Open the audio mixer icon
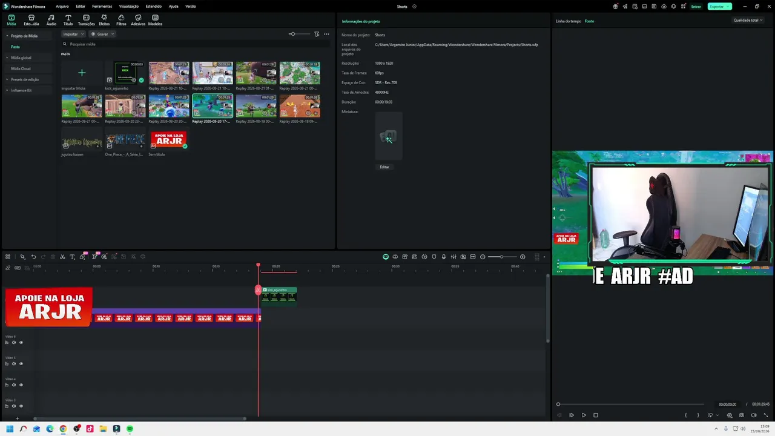The width and height of the screenshot is (775, 436). 453,257
